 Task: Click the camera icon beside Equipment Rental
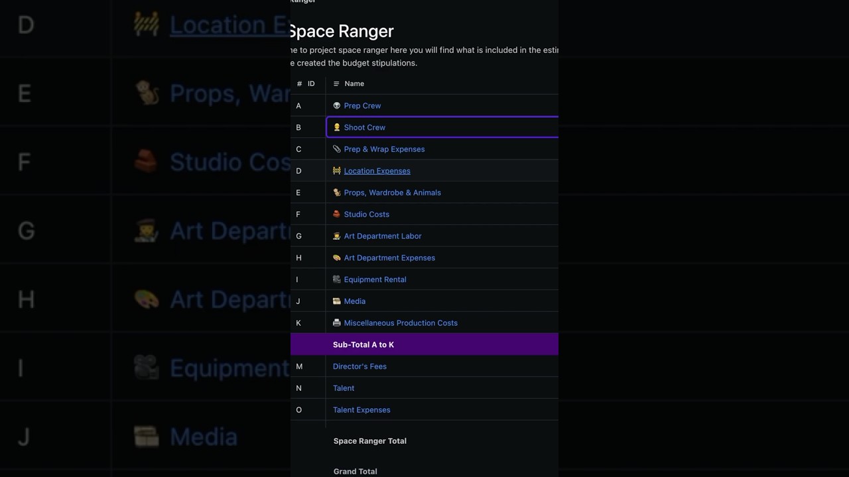click(x=337, y=280)
